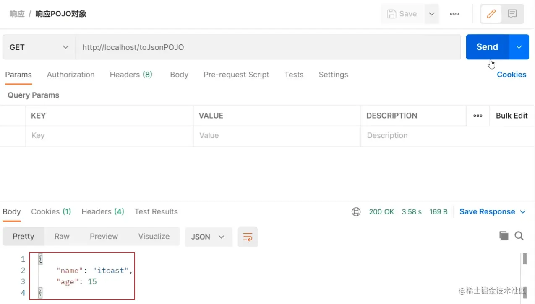Open the Cookies link

512,75
